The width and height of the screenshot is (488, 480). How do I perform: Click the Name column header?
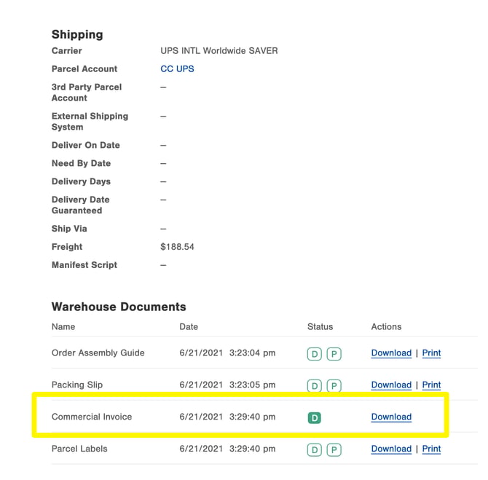[x=63, y=327]
